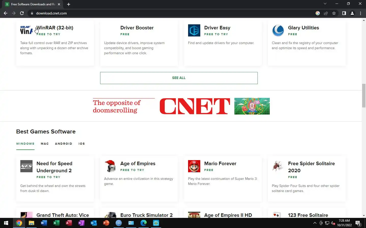
Task: Open the Chrome three-dot menu
Action: coord(360,13)
